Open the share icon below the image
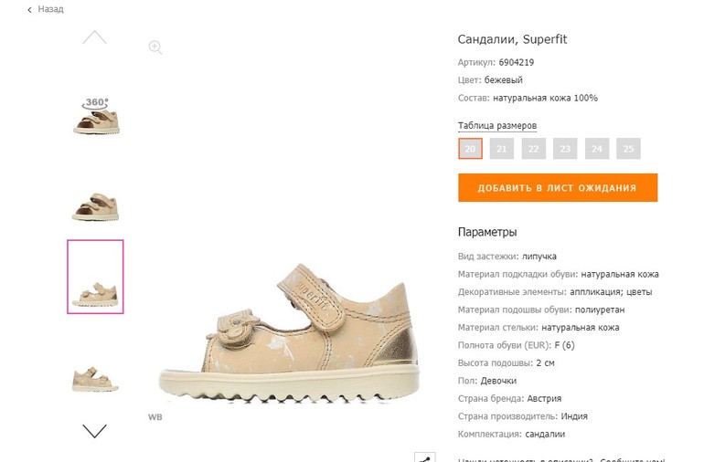The height and width of the screenshot is (462, 704). point(425,457)
